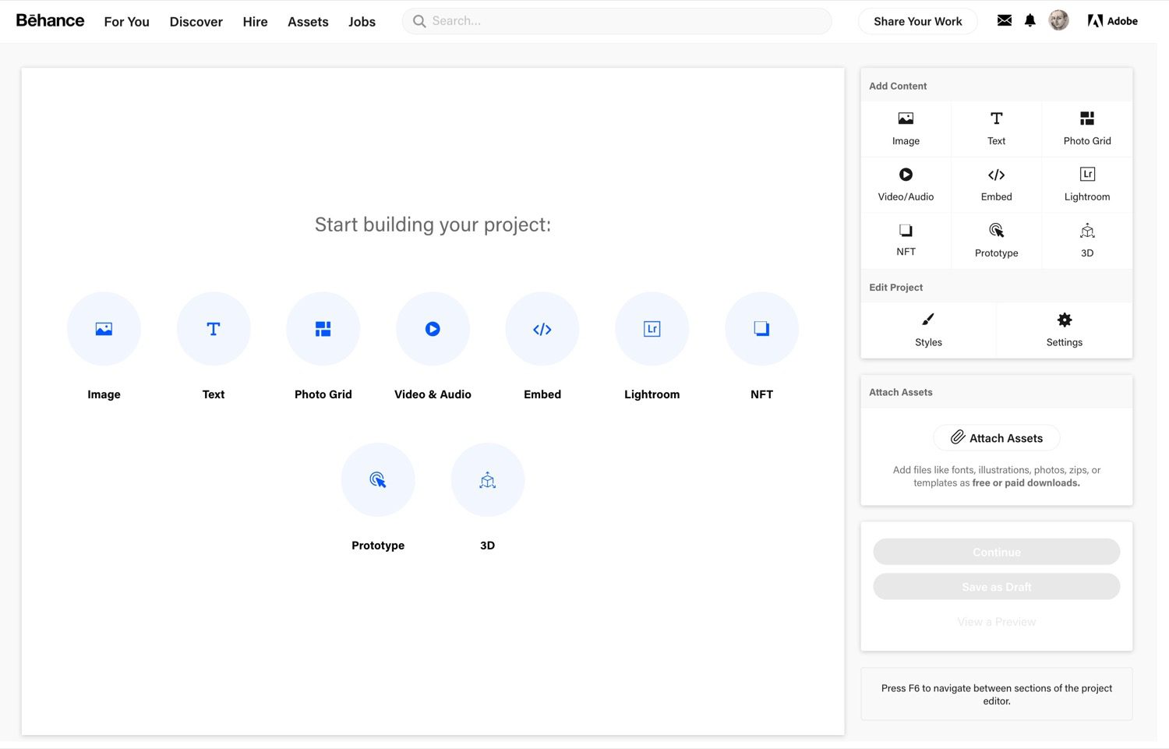Select the Video & Audio circle in canvas
This screenshot has width=1169, height=749.
point(433,329)
